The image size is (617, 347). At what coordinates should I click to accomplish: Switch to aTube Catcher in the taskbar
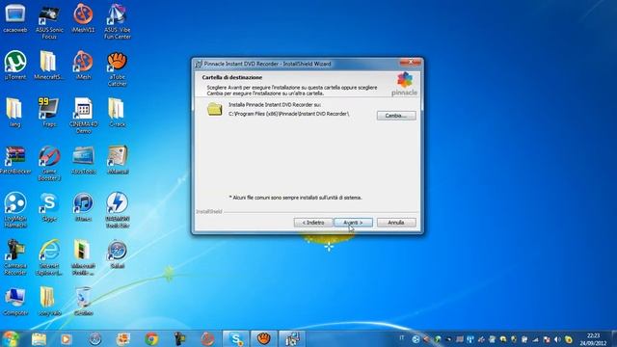pos(263,338)
